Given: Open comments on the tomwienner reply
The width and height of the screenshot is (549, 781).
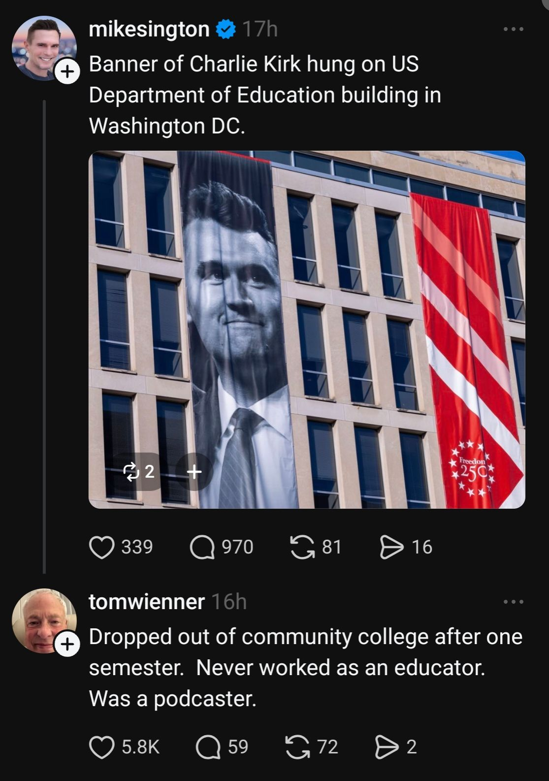Looking at the screenshot, I should [208, 747].
